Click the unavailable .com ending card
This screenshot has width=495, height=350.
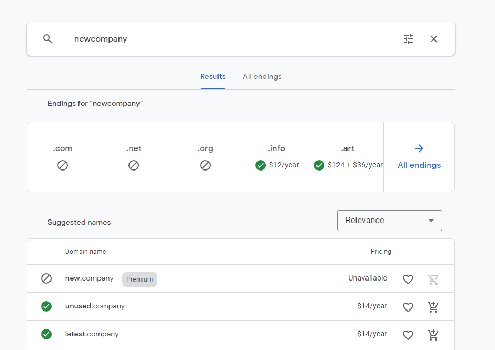63,157
